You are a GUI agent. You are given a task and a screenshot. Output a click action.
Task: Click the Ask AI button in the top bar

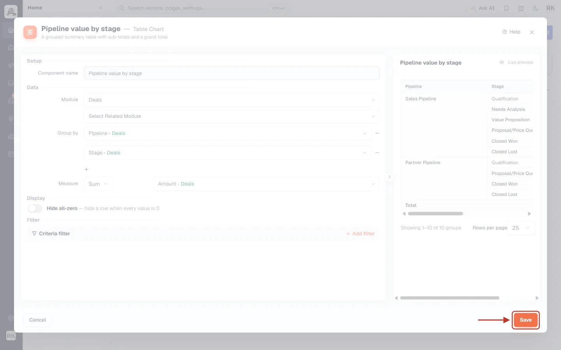pyautogui.click(x=483, y=8)
